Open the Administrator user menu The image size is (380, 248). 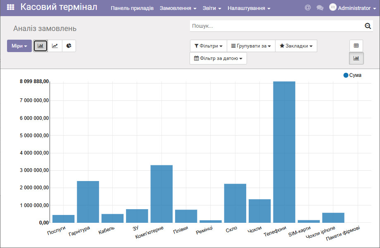[x=350, y=8]
